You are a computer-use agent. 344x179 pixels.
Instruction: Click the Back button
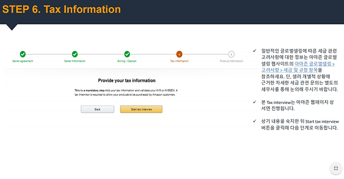tap(97, 109)
